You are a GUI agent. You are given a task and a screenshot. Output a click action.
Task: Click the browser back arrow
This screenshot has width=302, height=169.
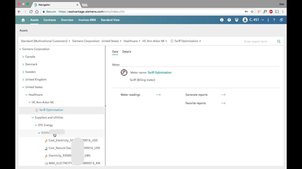click(x=19, y=12)
